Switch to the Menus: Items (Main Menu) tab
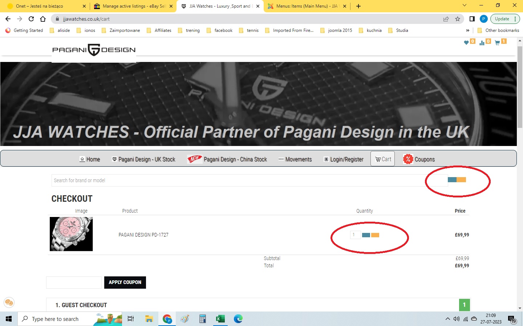The height and width of the screenshot is (326, 523). click(x=307, y=6)
